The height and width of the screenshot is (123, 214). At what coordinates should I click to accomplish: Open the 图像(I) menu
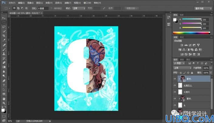pyautogui.click(x=30, y=3)
